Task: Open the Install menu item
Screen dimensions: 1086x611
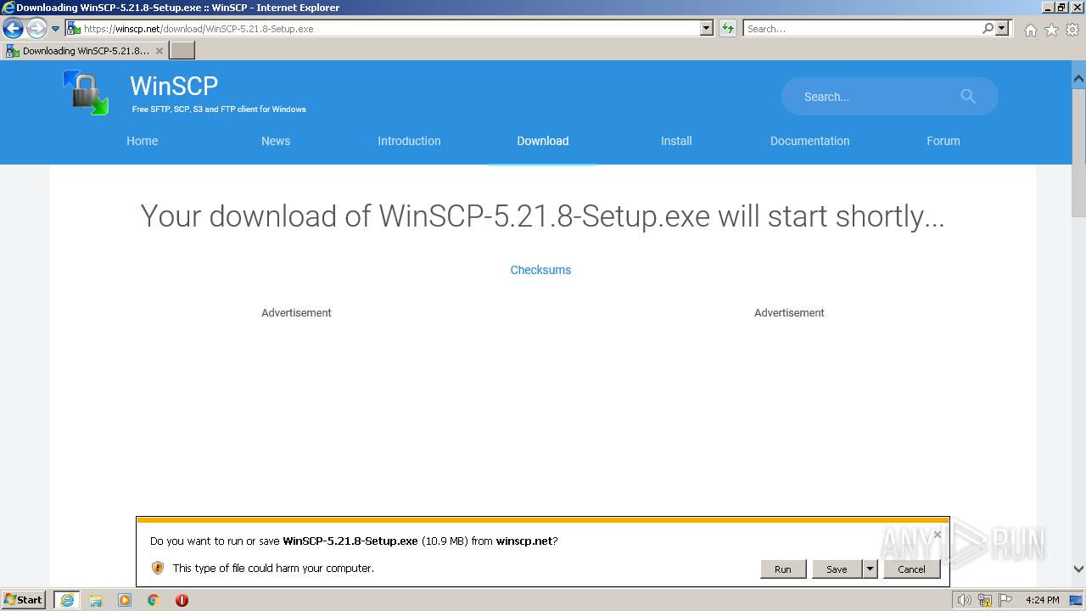Action: tap(676, 141)
